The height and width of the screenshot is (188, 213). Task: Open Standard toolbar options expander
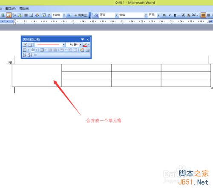click(90, 15)
